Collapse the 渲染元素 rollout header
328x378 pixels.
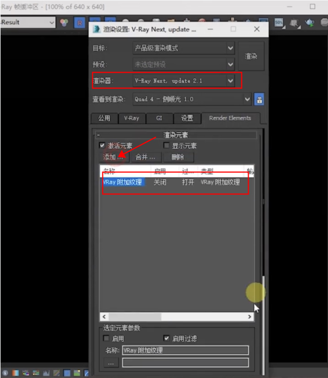pos(176,135)
